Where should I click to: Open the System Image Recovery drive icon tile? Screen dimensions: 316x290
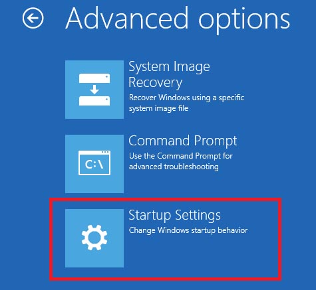pos(94,90)
